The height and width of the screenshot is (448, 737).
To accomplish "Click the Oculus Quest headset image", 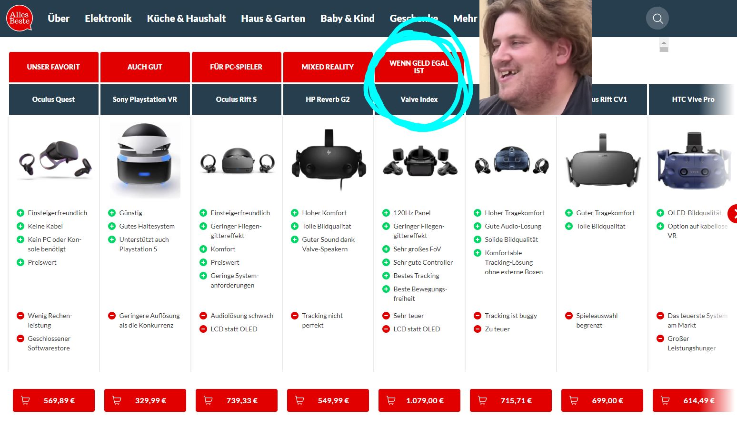I will coord(55,160).
